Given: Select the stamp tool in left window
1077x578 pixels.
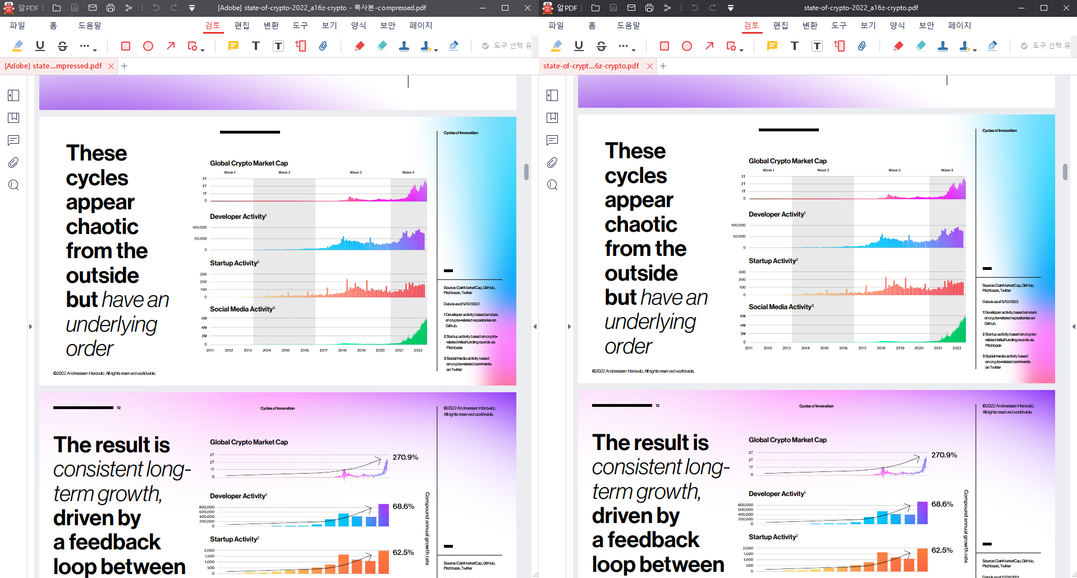Looking at the screenshot, I should pos(404,46).
